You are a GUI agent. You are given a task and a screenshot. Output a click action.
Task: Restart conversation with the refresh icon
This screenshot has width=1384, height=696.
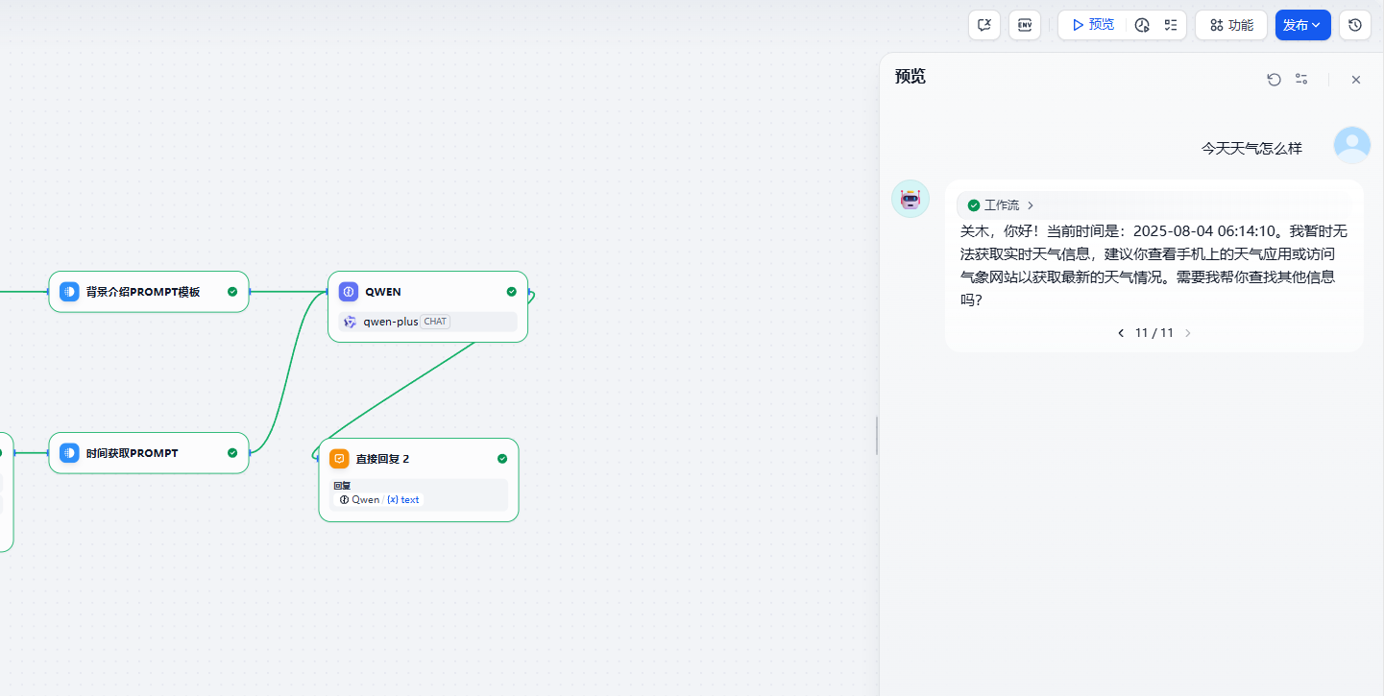pyautogui.click(x=1274, y=80)
